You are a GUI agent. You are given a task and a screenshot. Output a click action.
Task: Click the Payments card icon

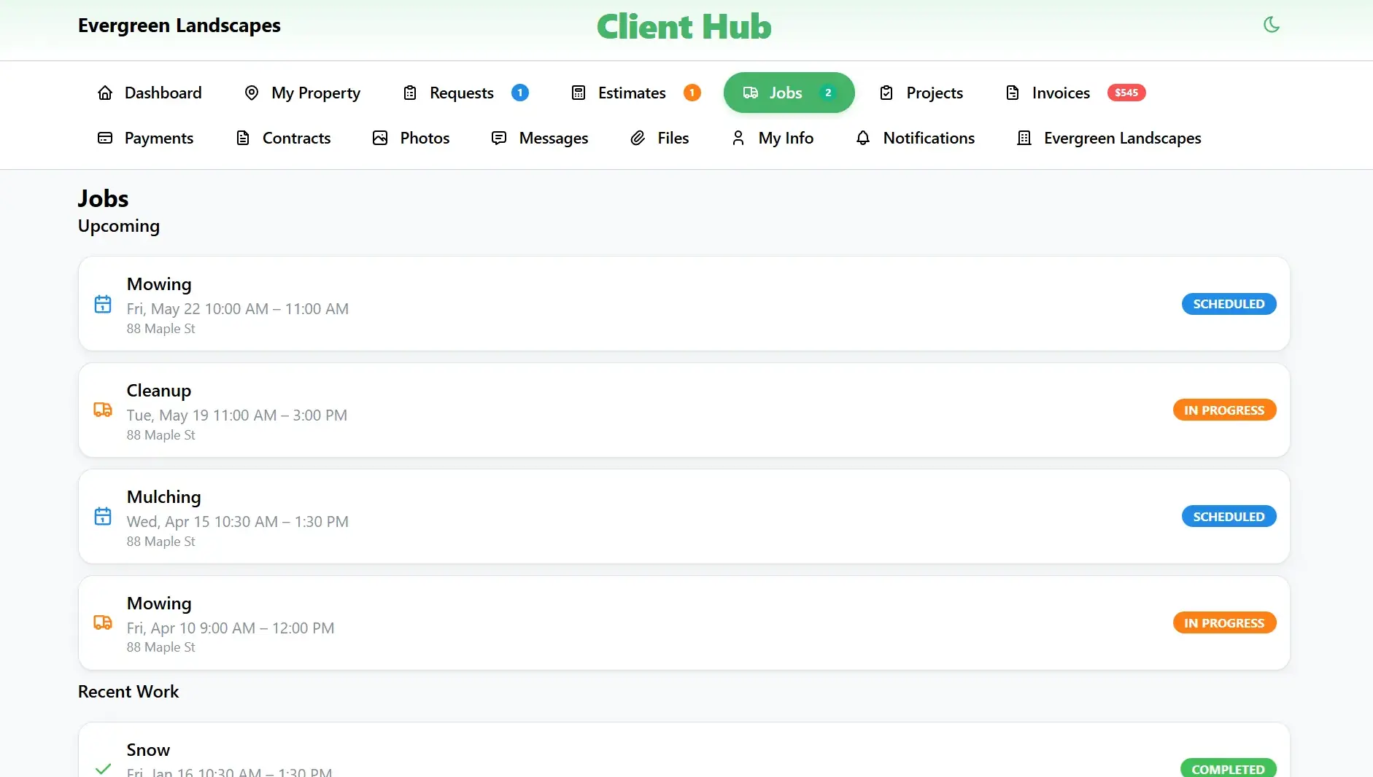105,138
